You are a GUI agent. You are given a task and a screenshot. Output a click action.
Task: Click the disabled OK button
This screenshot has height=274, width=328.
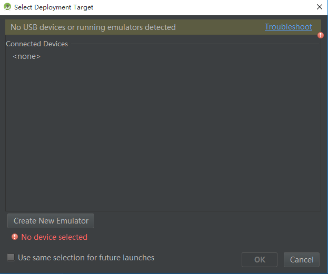pyautogui.click(x=260, y=259)
